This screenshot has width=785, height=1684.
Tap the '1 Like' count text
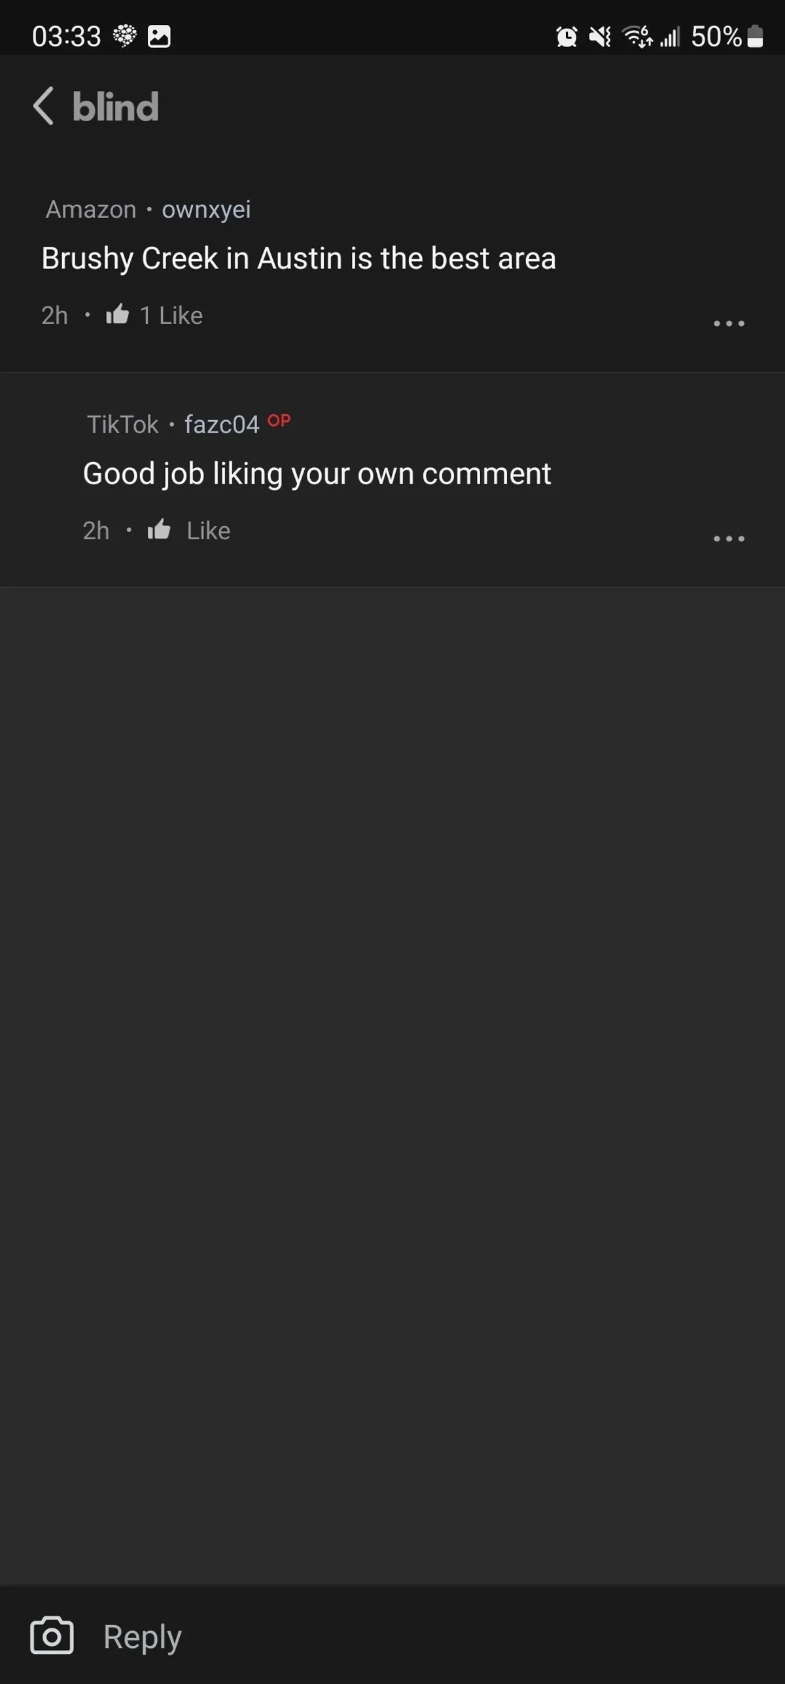[x=171, y=315]
